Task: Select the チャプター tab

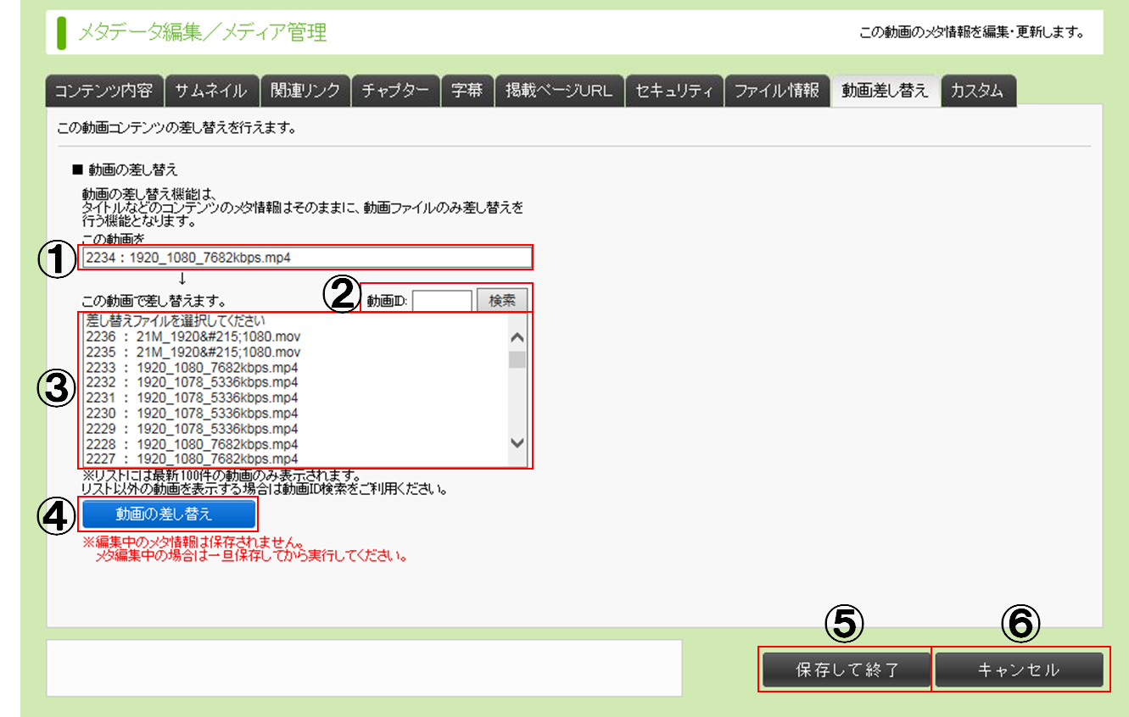Action: pyautogui.click(x=396, y=91)
